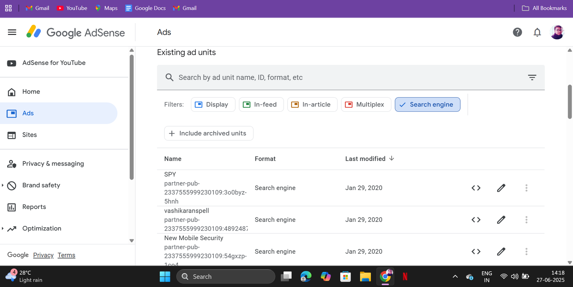Image resolution: width=573 pixels, height=287 pixels.
Task: Open more options for SPY unit
Action: point(526,188)
